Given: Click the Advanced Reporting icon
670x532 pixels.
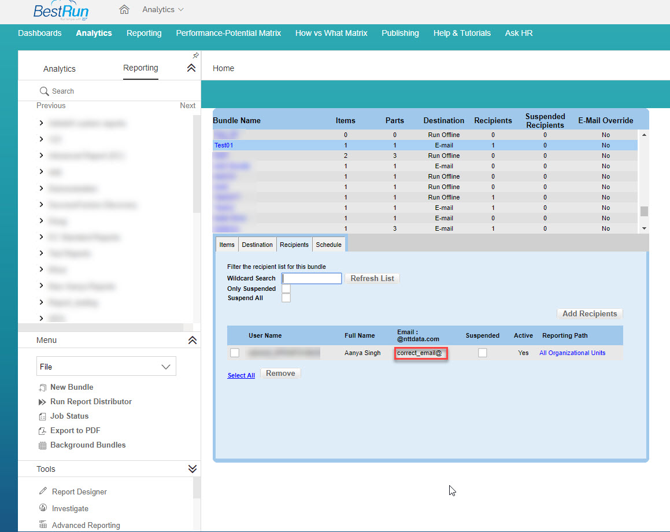Looking at the screenshot, I should click(x=43, y=524).
